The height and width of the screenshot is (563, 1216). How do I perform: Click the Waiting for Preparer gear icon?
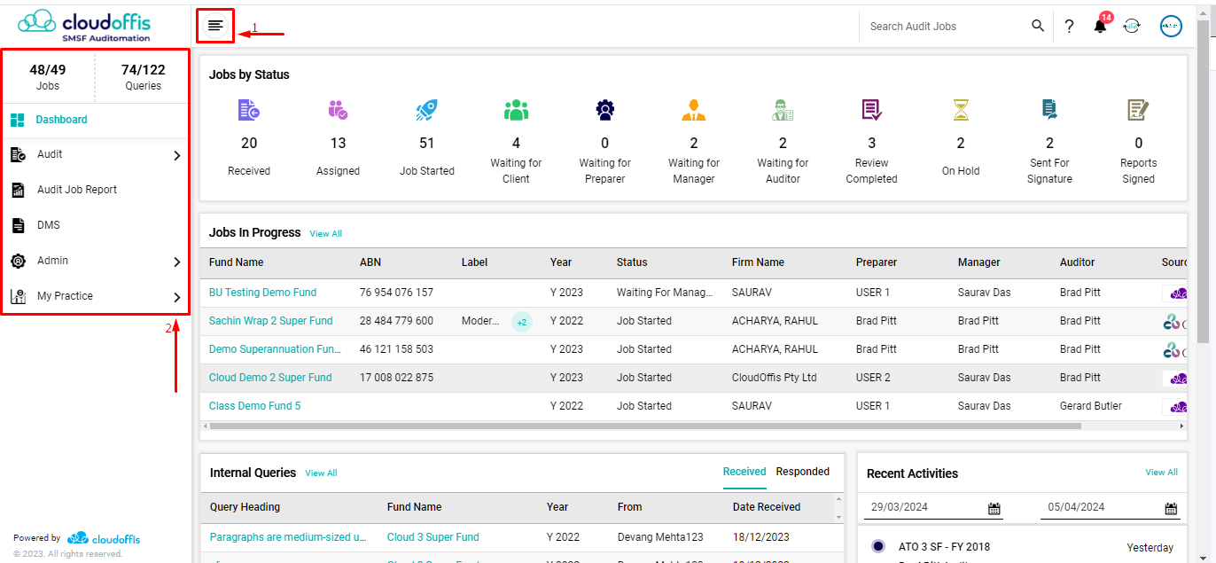pos(605,110)
